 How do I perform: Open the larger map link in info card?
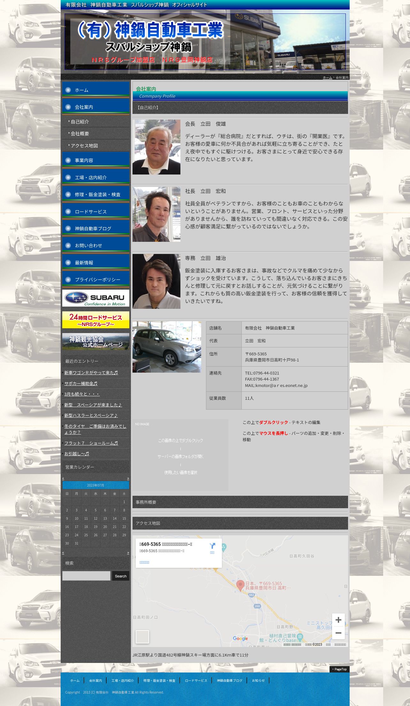[144, 562]
